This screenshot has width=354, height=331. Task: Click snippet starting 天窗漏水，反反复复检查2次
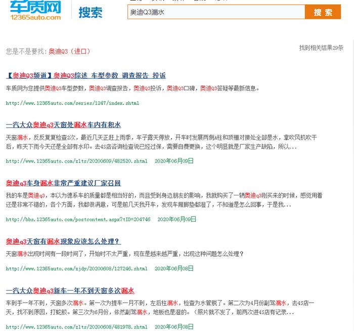click(161, 142)
